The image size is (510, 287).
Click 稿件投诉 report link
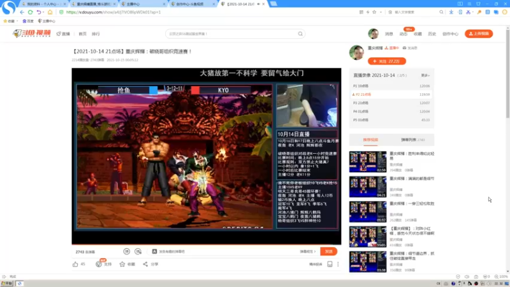point(316,264)
